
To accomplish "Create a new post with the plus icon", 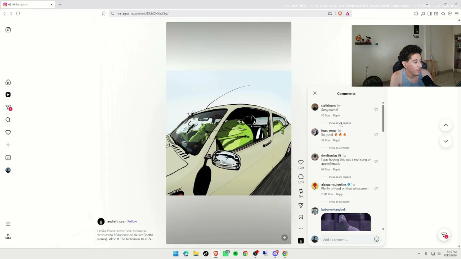I will [8, 145].
